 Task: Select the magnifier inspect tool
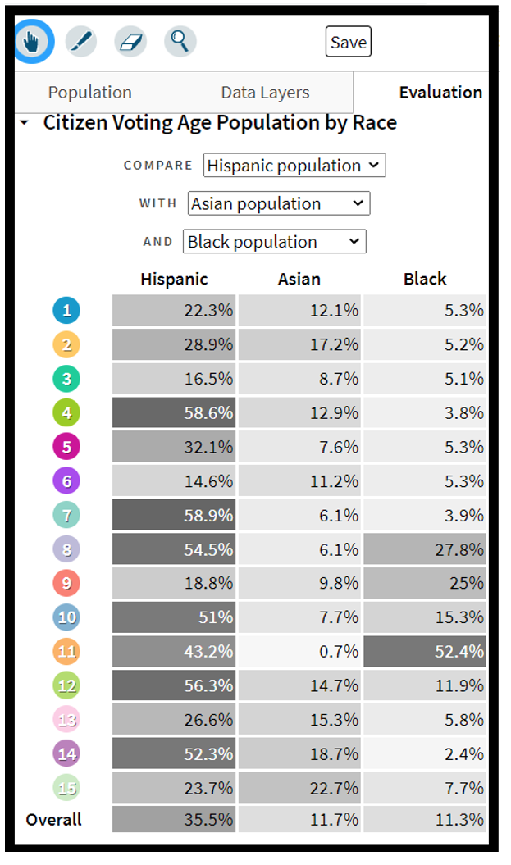tap(180, 41)
